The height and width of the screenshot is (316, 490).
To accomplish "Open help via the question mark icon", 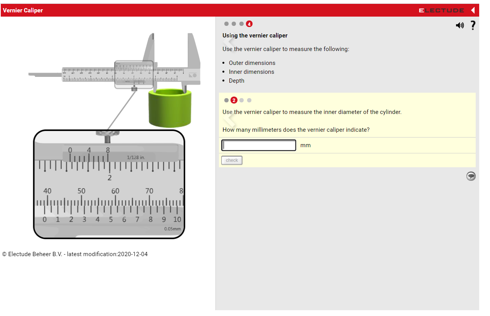I will tap(473, 25).
